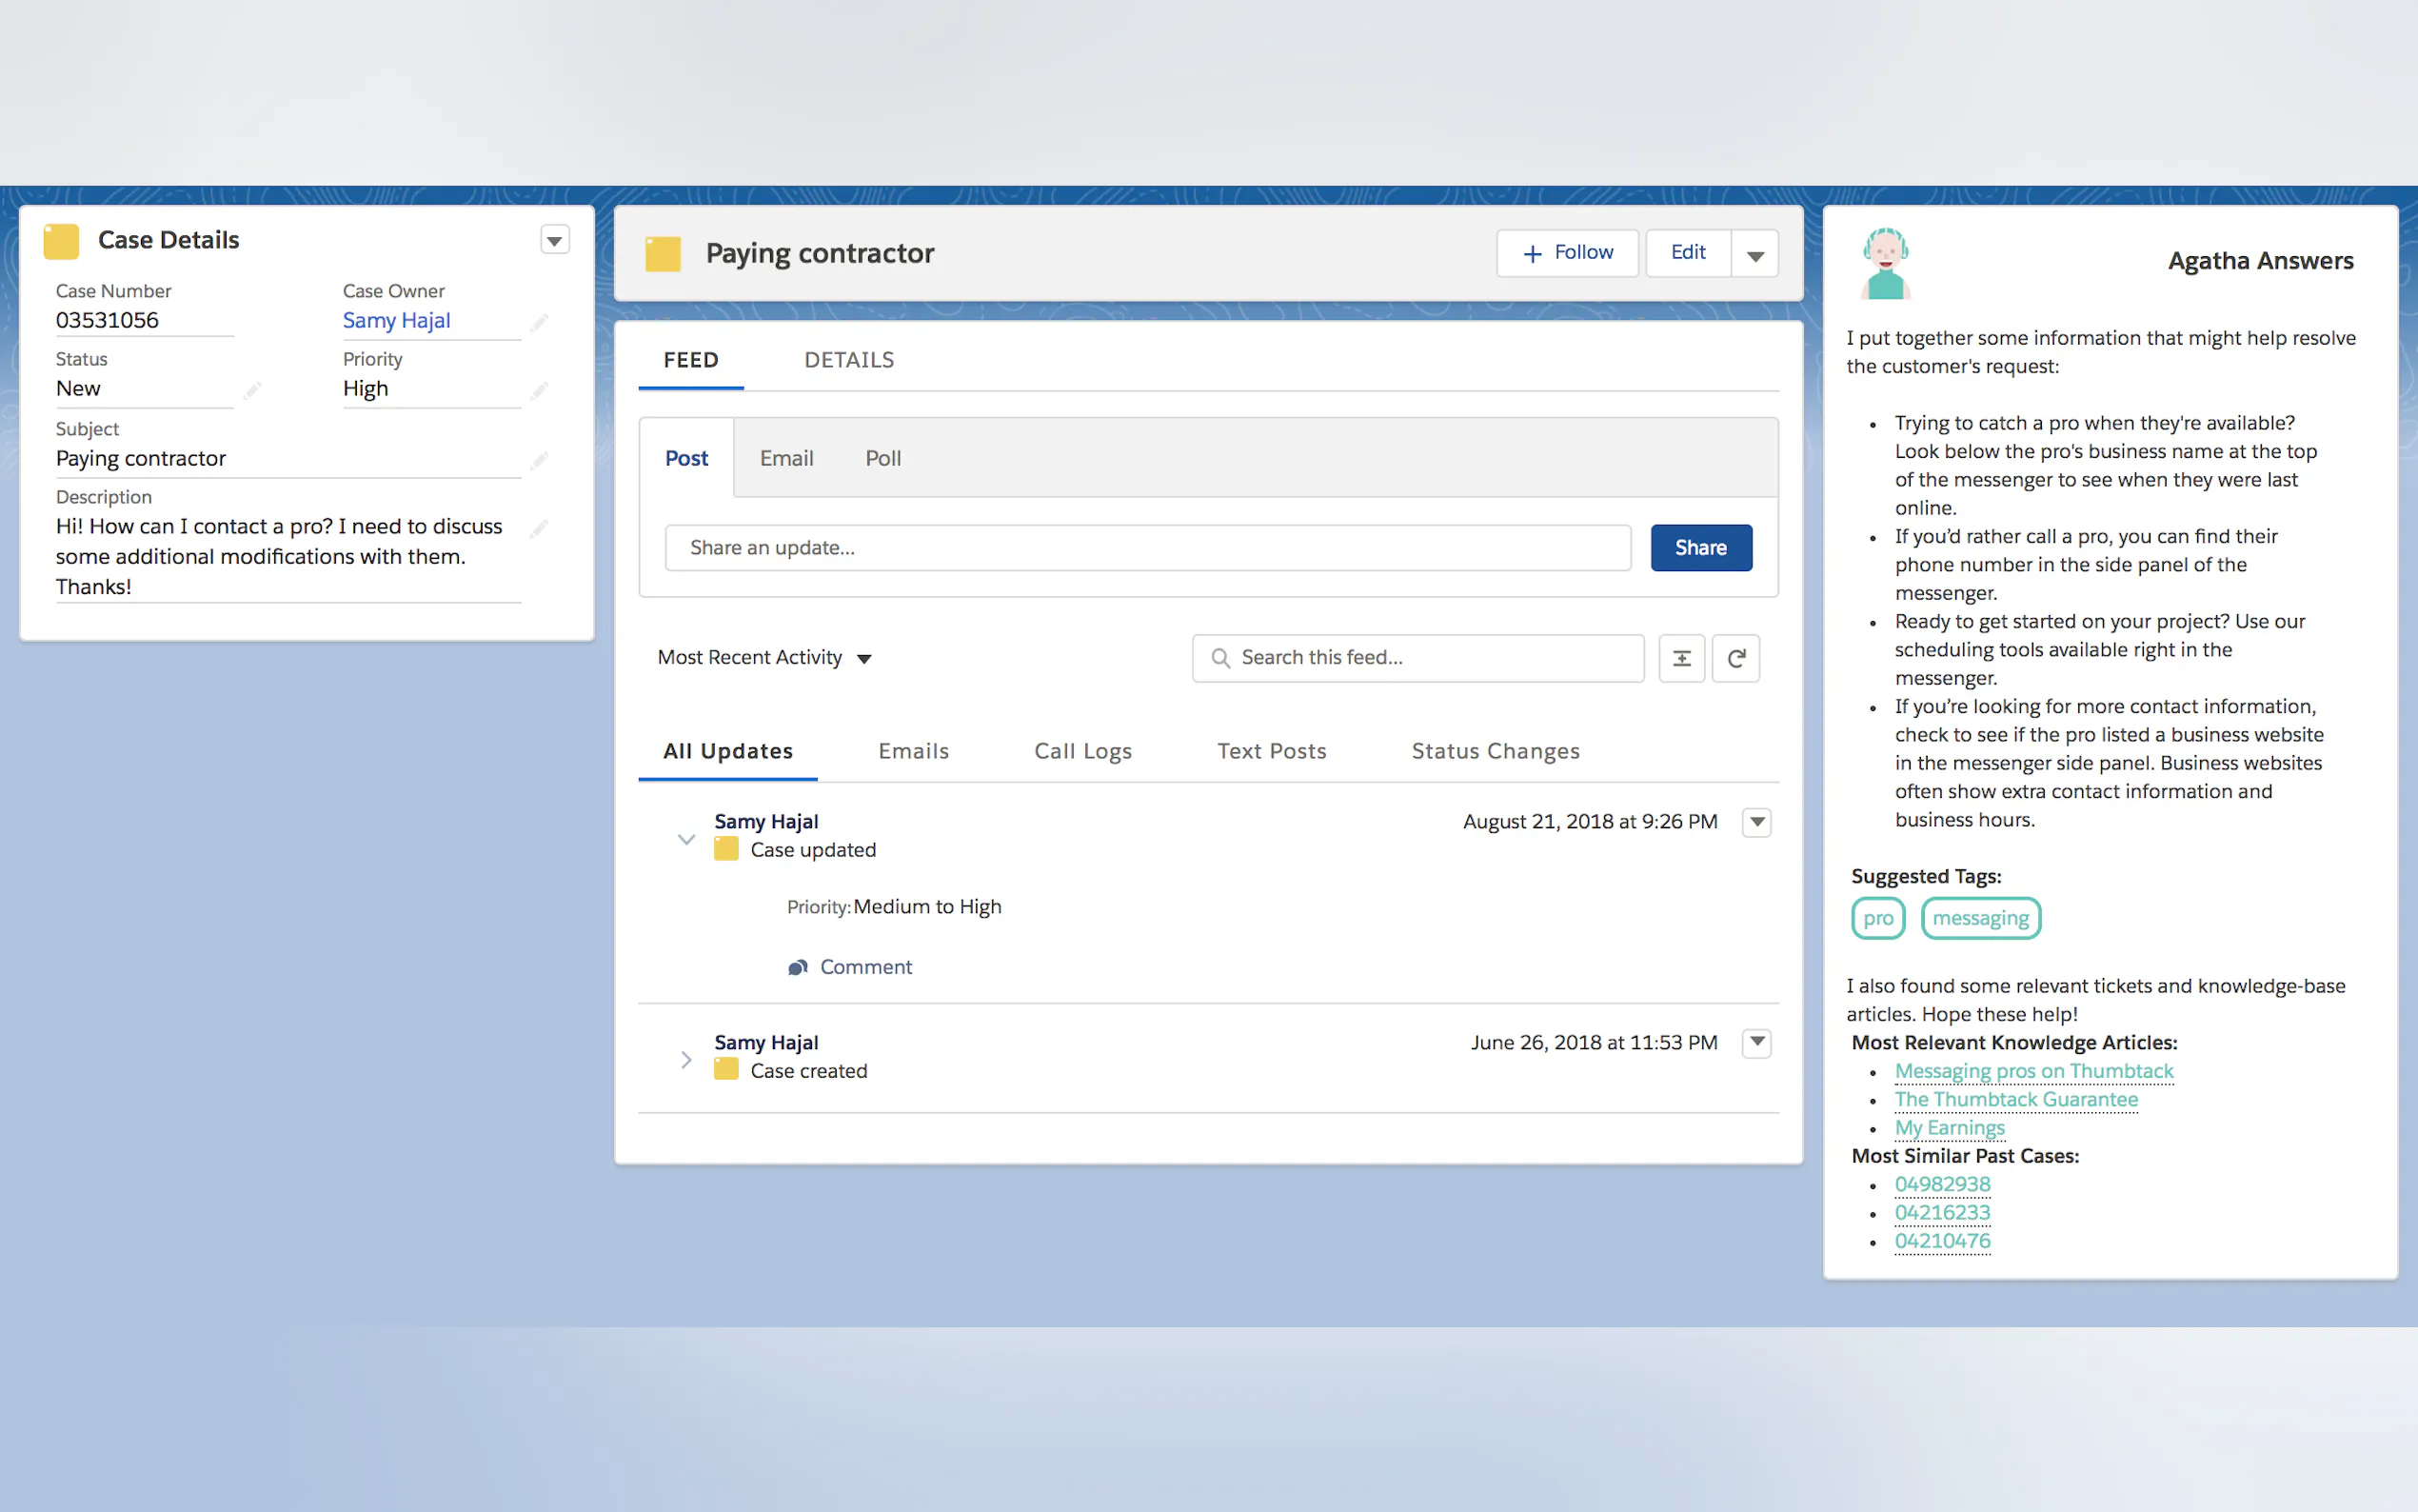Click the expand all feed items icon

[x=1681, y=658]
